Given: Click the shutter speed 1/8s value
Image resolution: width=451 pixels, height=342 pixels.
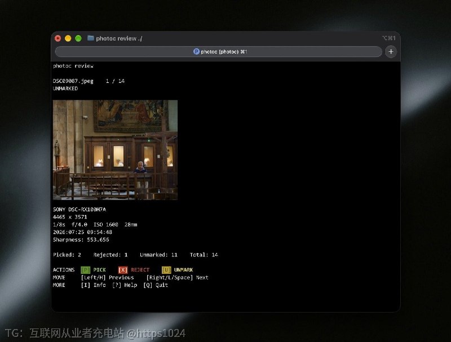Looking at the screenshot, I should [59, 224].
